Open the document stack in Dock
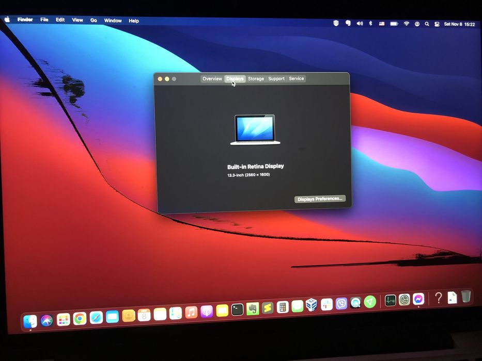Image resolution: width=482 pixels, height=361 pixels. (452, 298)
